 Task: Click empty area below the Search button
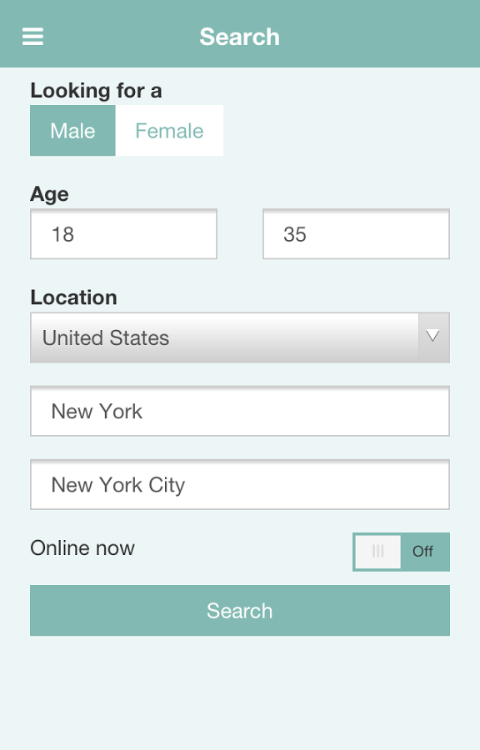[x=240, y=693]
